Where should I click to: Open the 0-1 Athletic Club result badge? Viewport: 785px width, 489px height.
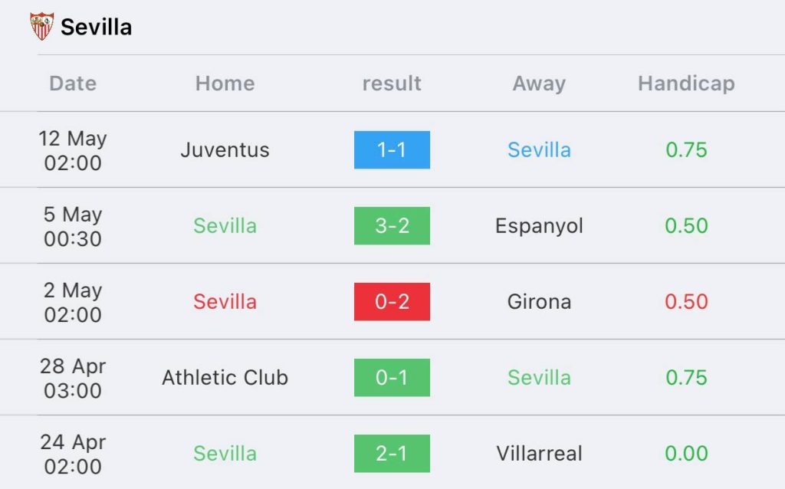coord(392,377)
